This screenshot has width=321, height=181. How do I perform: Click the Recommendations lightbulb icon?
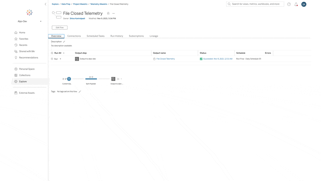click(x=16, y=57)
